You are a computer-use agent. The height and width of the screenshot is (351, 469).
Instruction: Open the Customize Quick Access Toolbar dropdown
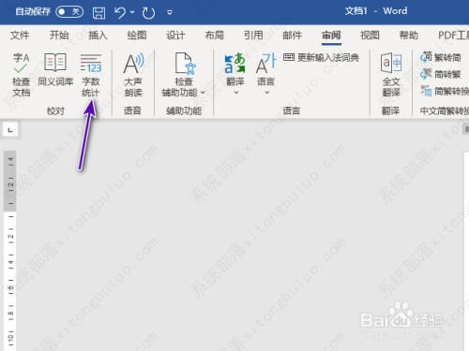170,12
